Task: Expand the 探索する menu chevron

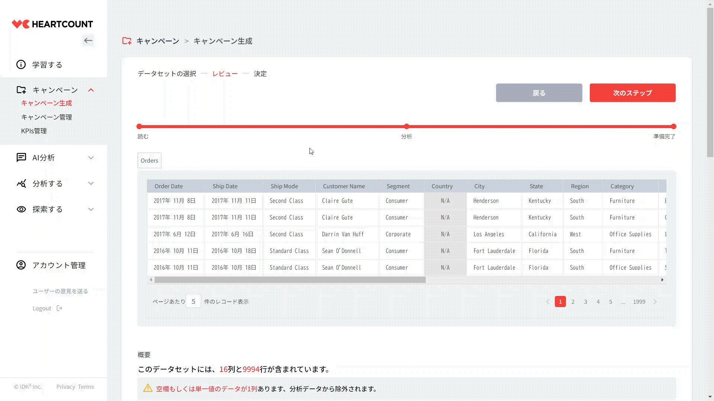Action: point(91,209)
